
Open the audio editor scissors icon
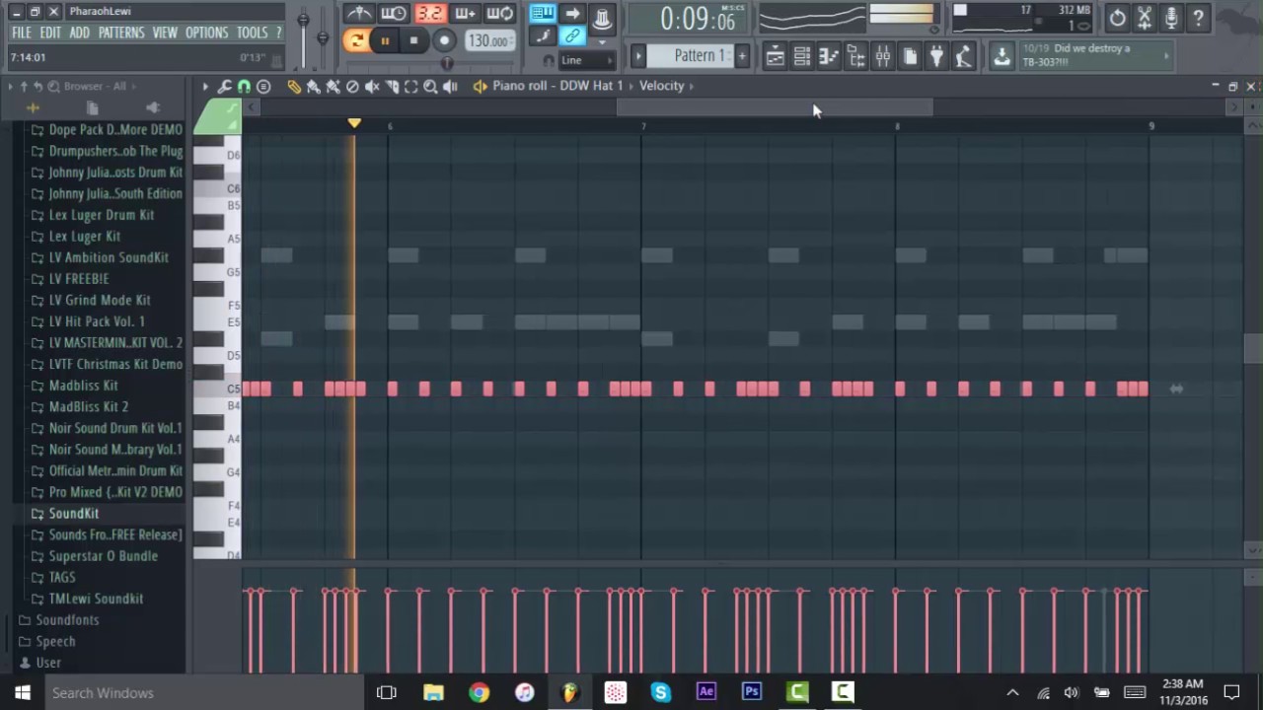1145,18
